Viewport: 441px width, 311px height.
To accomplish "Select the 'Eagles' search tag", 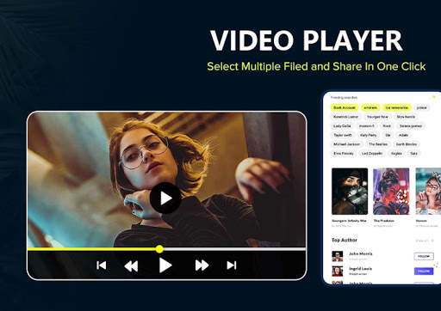I will [x=396, y=154].
